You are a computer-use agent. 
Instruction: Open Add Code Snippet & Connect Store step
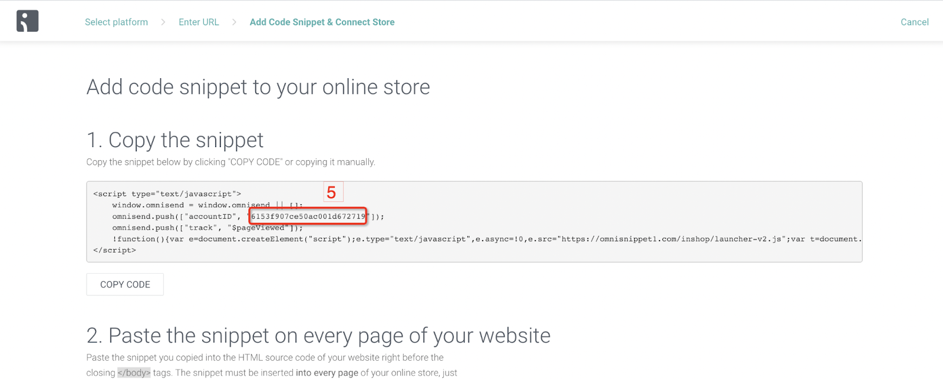pos(322,22)
